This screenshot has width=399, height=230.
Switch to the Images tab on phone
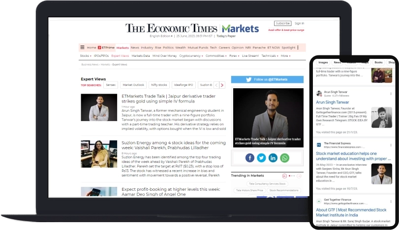pos(323,63)
